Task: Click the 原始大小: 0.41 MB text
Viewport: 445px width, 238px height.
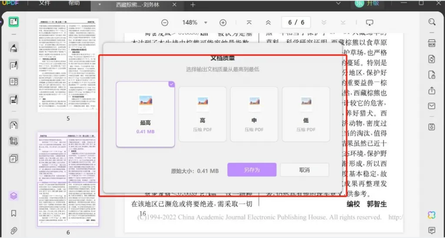Action: tap(195, 171)
